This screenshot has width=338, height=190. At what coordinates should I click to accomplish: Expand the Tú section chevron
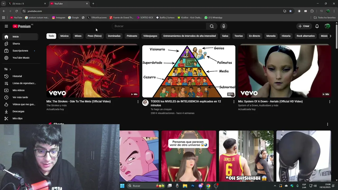[x=10, y=69]
